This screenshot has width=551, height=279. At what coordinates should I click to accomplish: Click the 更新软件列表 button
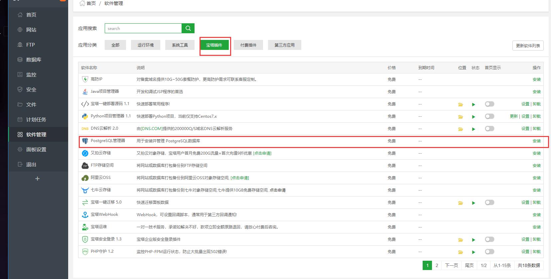pyautogui.click(x=528, y=46)
